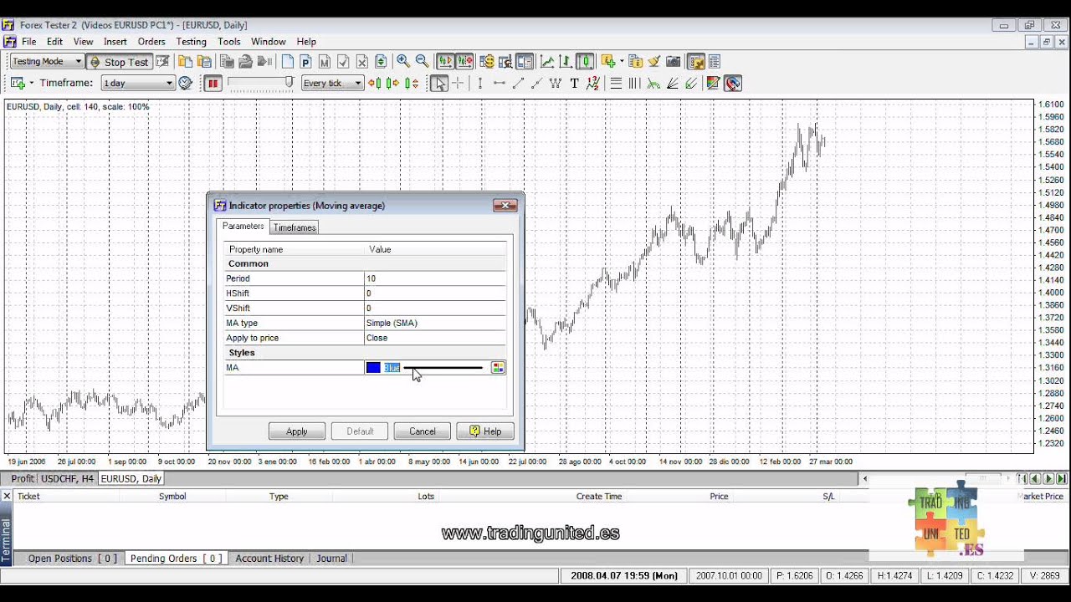Open the MA color picker palette icon

tap(498, 368)
